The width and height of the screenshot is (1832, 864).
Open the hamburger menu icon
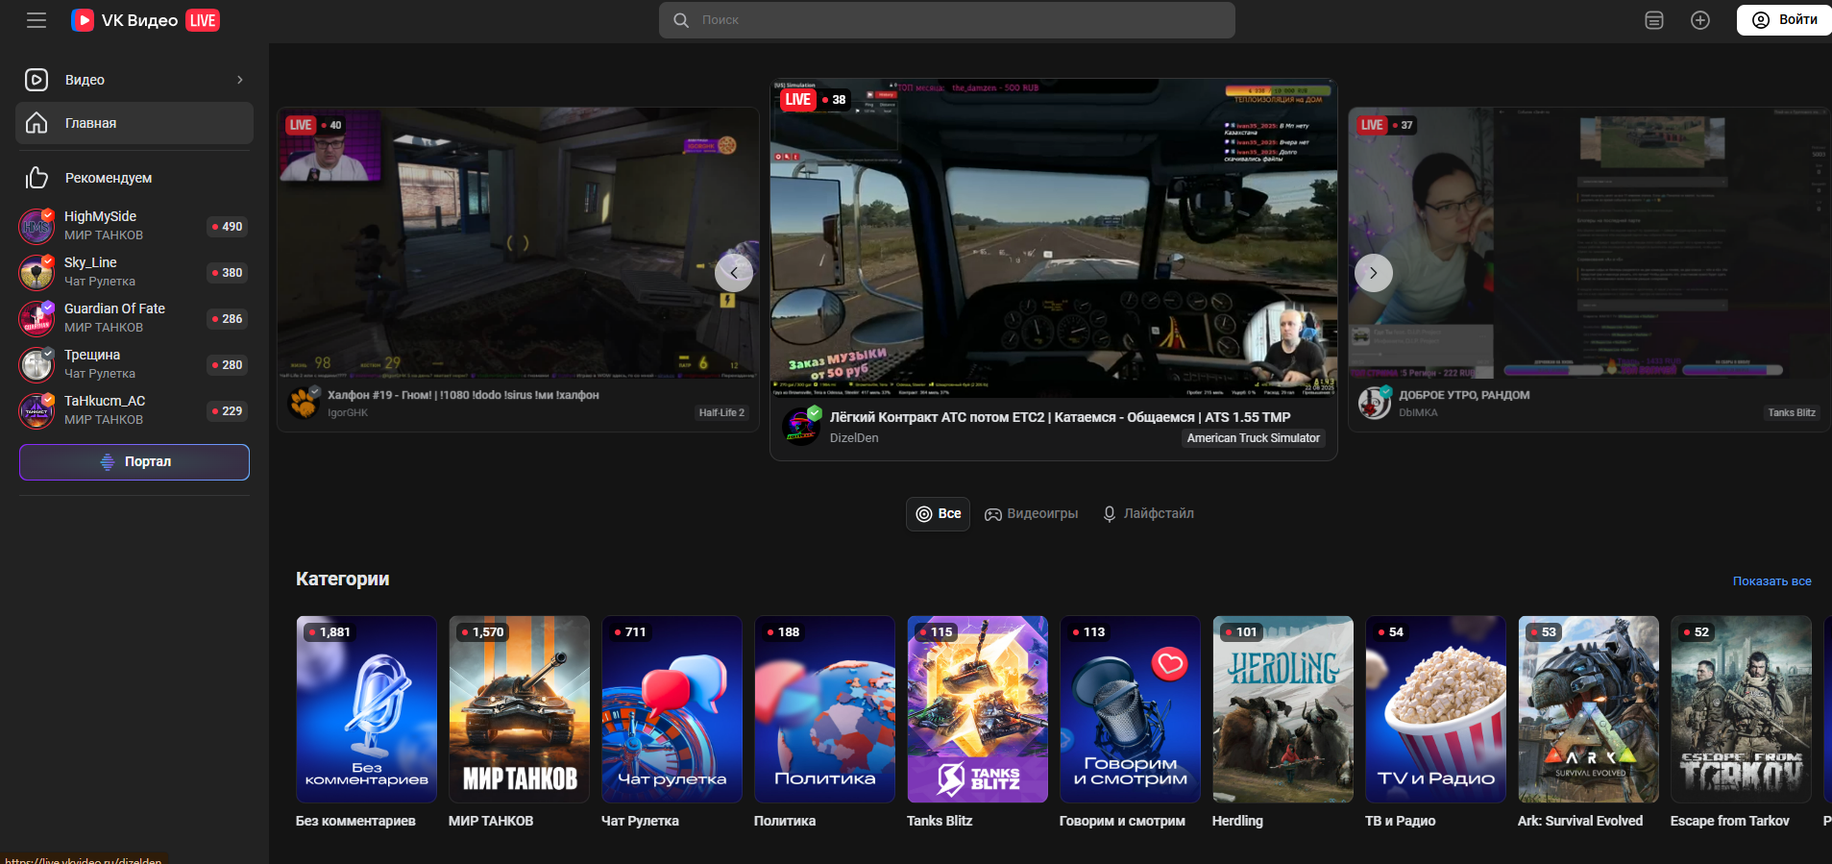tap(37, 20)
